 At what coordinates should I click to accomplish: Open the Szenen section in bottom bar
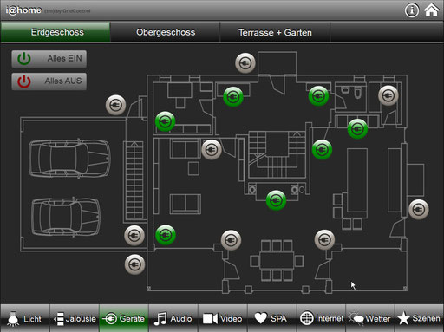[x=420, y=318]
